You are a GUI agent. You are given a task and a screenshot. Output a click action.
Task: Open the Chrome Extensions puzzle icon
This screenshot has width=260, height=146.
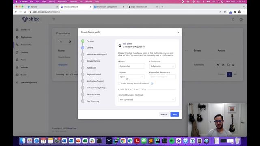click(235, 12)
